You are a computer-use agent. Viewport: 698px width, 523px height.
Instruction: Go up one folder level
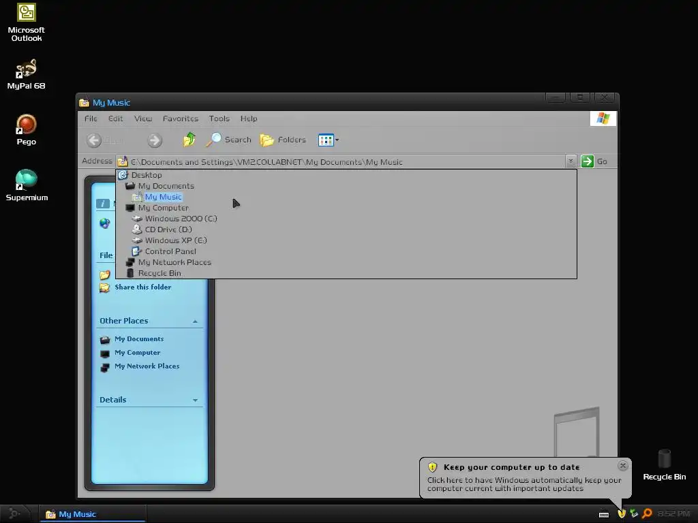coord(189,140)
